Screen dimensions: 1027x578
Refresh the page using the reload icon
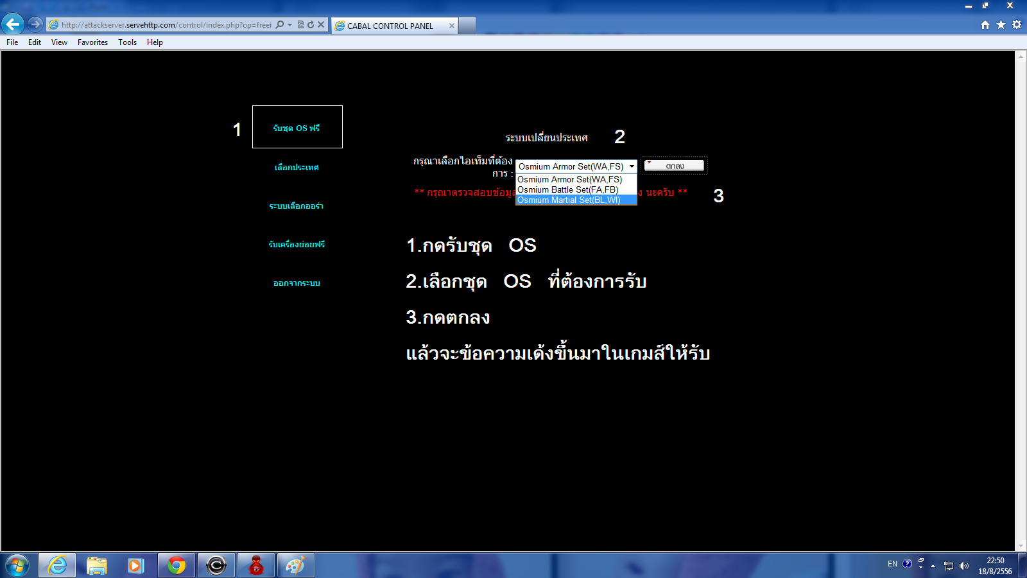(x=311, y=25)
